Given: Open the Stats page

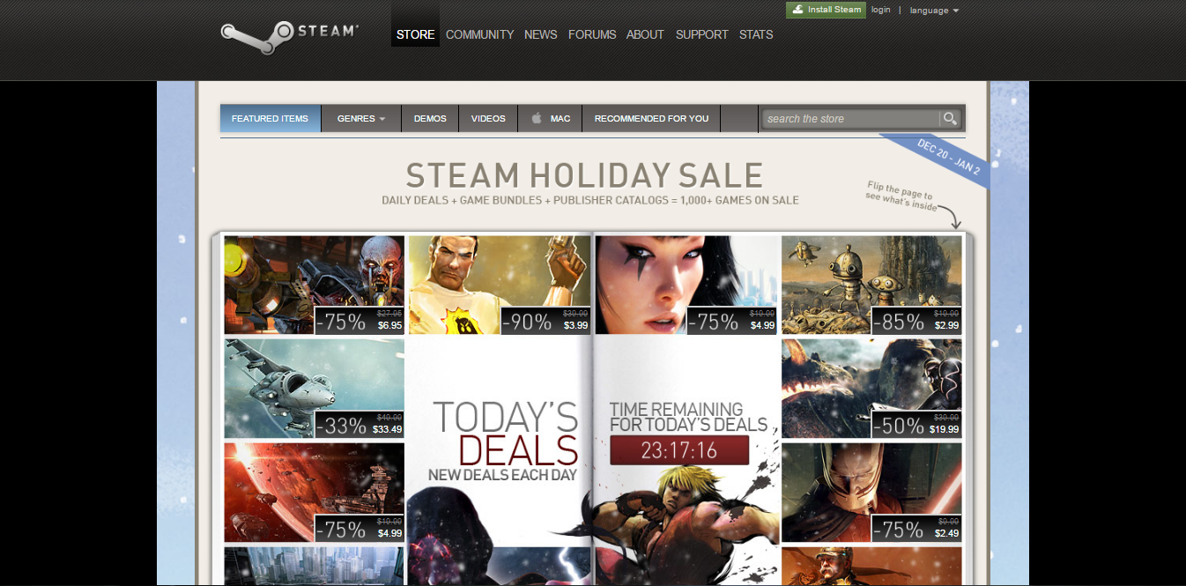Looking at the screenshot, I should [x=756, y=34].
